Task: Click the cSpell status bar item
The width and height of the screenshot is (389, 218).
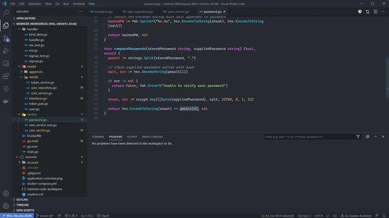Action: (103, 216)
